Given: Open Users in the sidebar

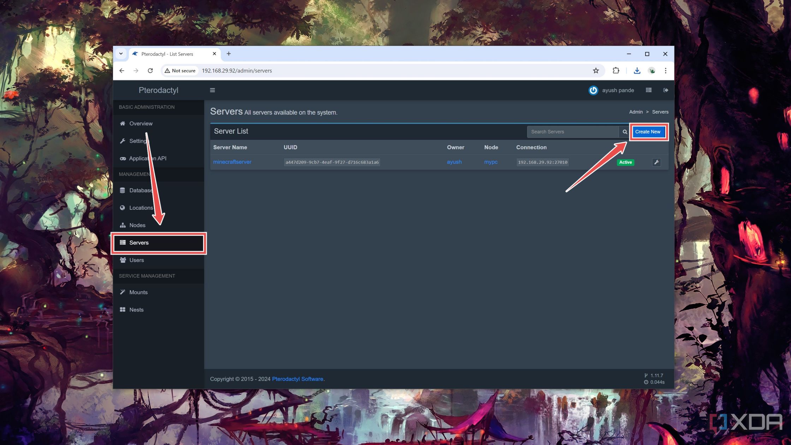Looking at the screenshot, I should tap(159, 260).
